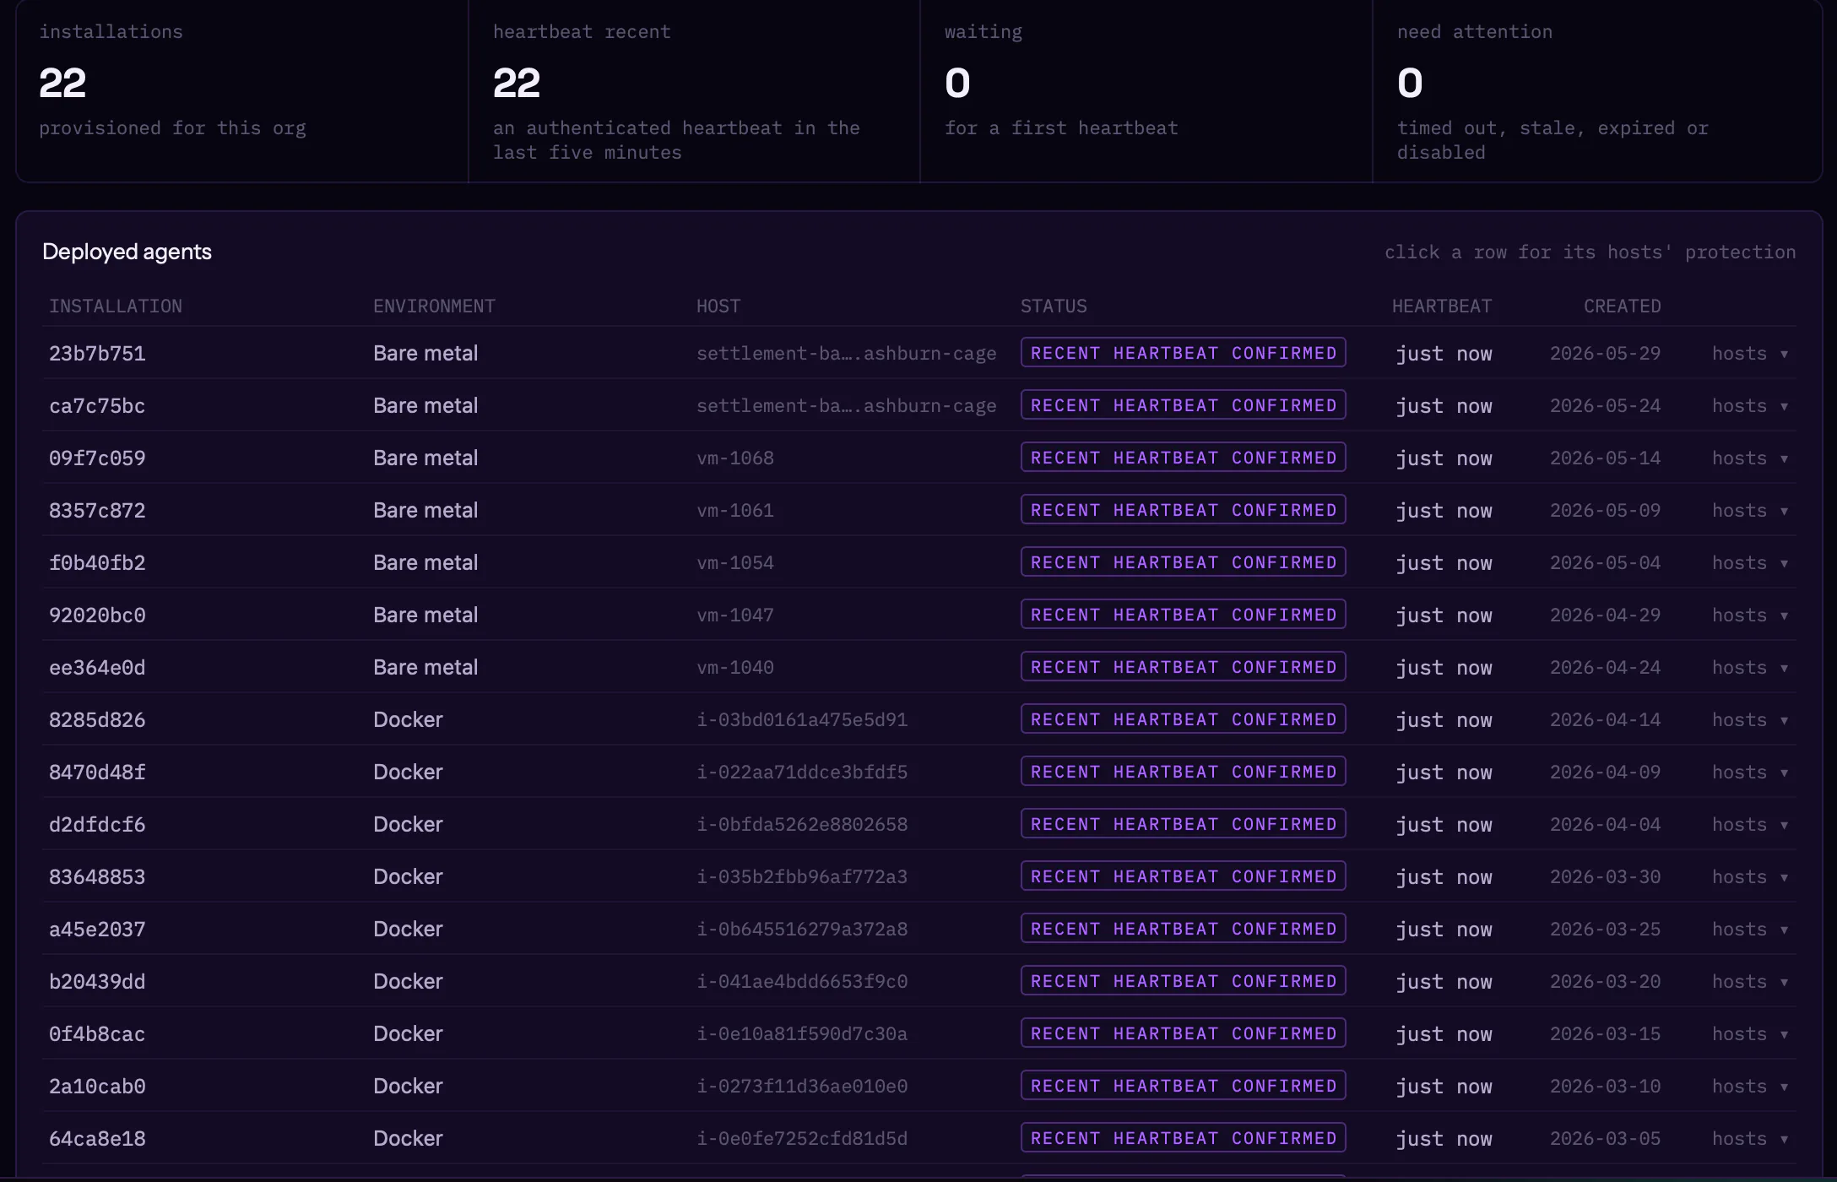Expand hosts for installation 2a10cab0
This screenshot has height=1182, width=1837.
1750,1087
